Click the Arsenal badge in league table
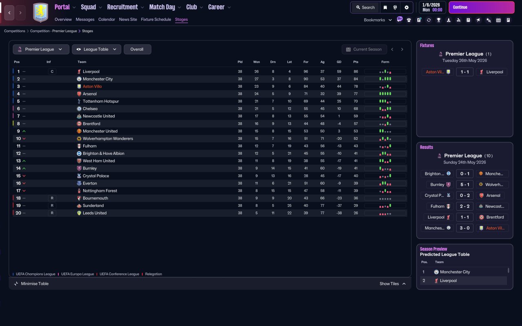The height and width of the screenshot is (326, 522). pos(79,94)
